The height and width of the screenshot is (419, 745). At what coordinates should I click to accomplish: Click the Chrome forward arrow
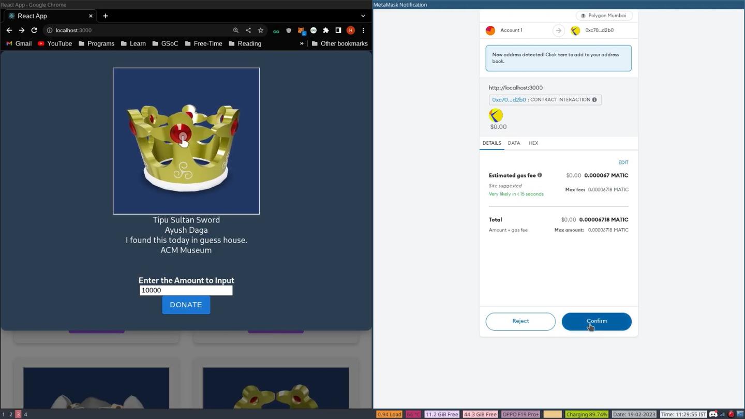(x=22, y=31)
